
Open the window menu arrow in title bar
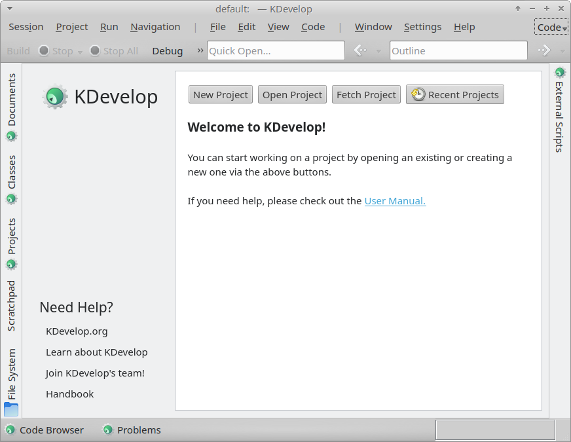pyautogui.click(x=10, y=9)
